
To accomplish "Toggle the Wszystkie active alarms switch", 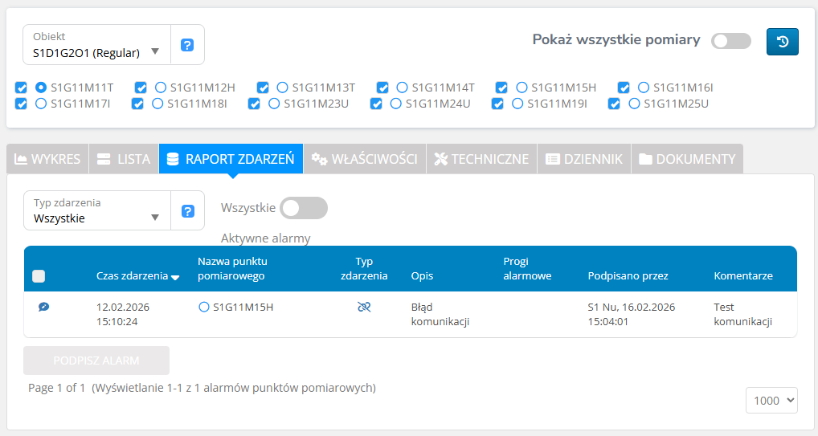I will point(304,208).
